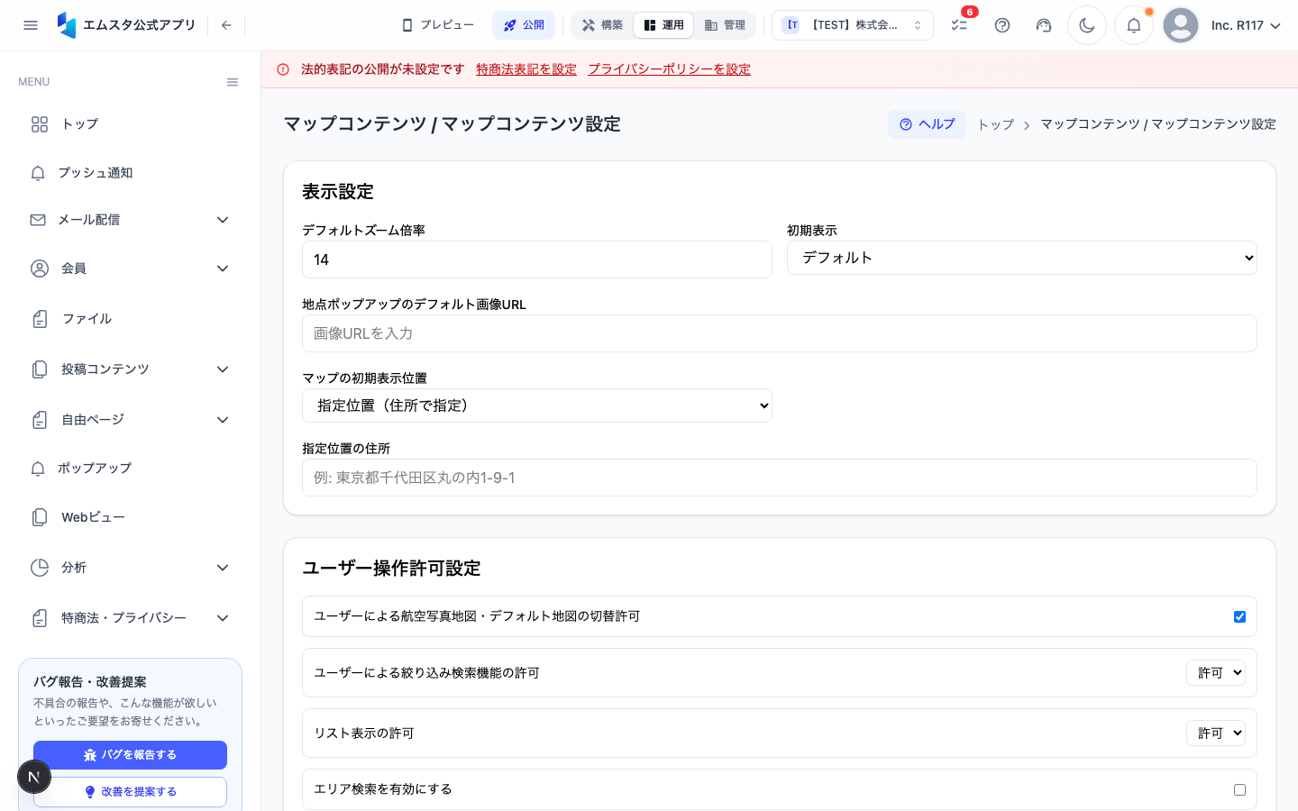Viewport: 1298px width, 811px height.
Task: Open the 【TEST】株式会... organization selector
Action: click(x=853, y=25)
